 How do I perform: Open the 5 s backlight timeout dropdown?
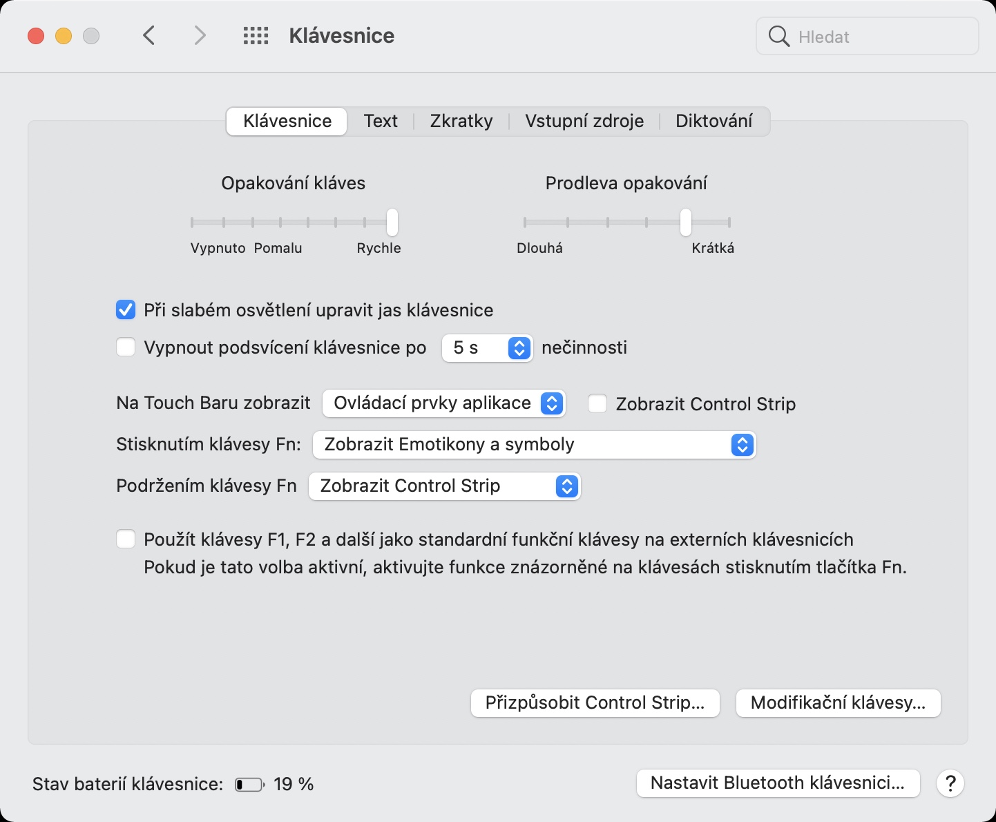point(487,347)
